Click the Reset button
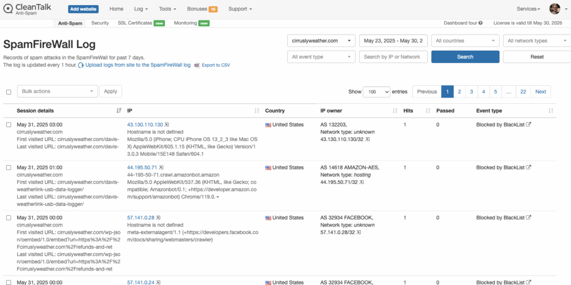This screenshot has width=571, height=285. pos(537,57)
